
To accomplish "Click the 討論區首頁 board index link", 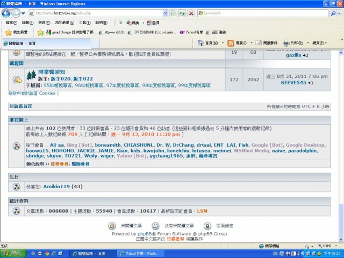I will 21,106.
